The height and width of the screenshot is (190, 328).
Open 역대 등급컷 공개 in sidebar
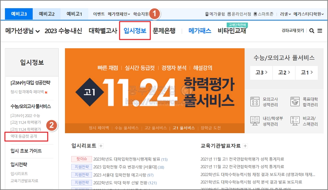[x=24, y=136]
